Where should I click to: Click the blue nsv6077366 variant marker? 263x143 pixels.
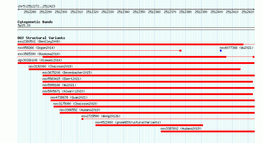(x=221, y=51)
